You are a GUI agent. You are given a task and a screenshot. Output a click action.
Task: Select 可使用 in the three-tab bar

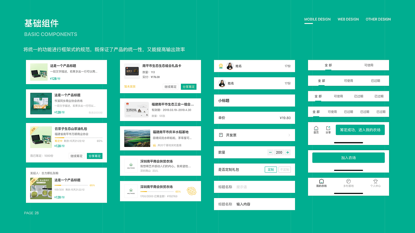click(x=349, y=81)
